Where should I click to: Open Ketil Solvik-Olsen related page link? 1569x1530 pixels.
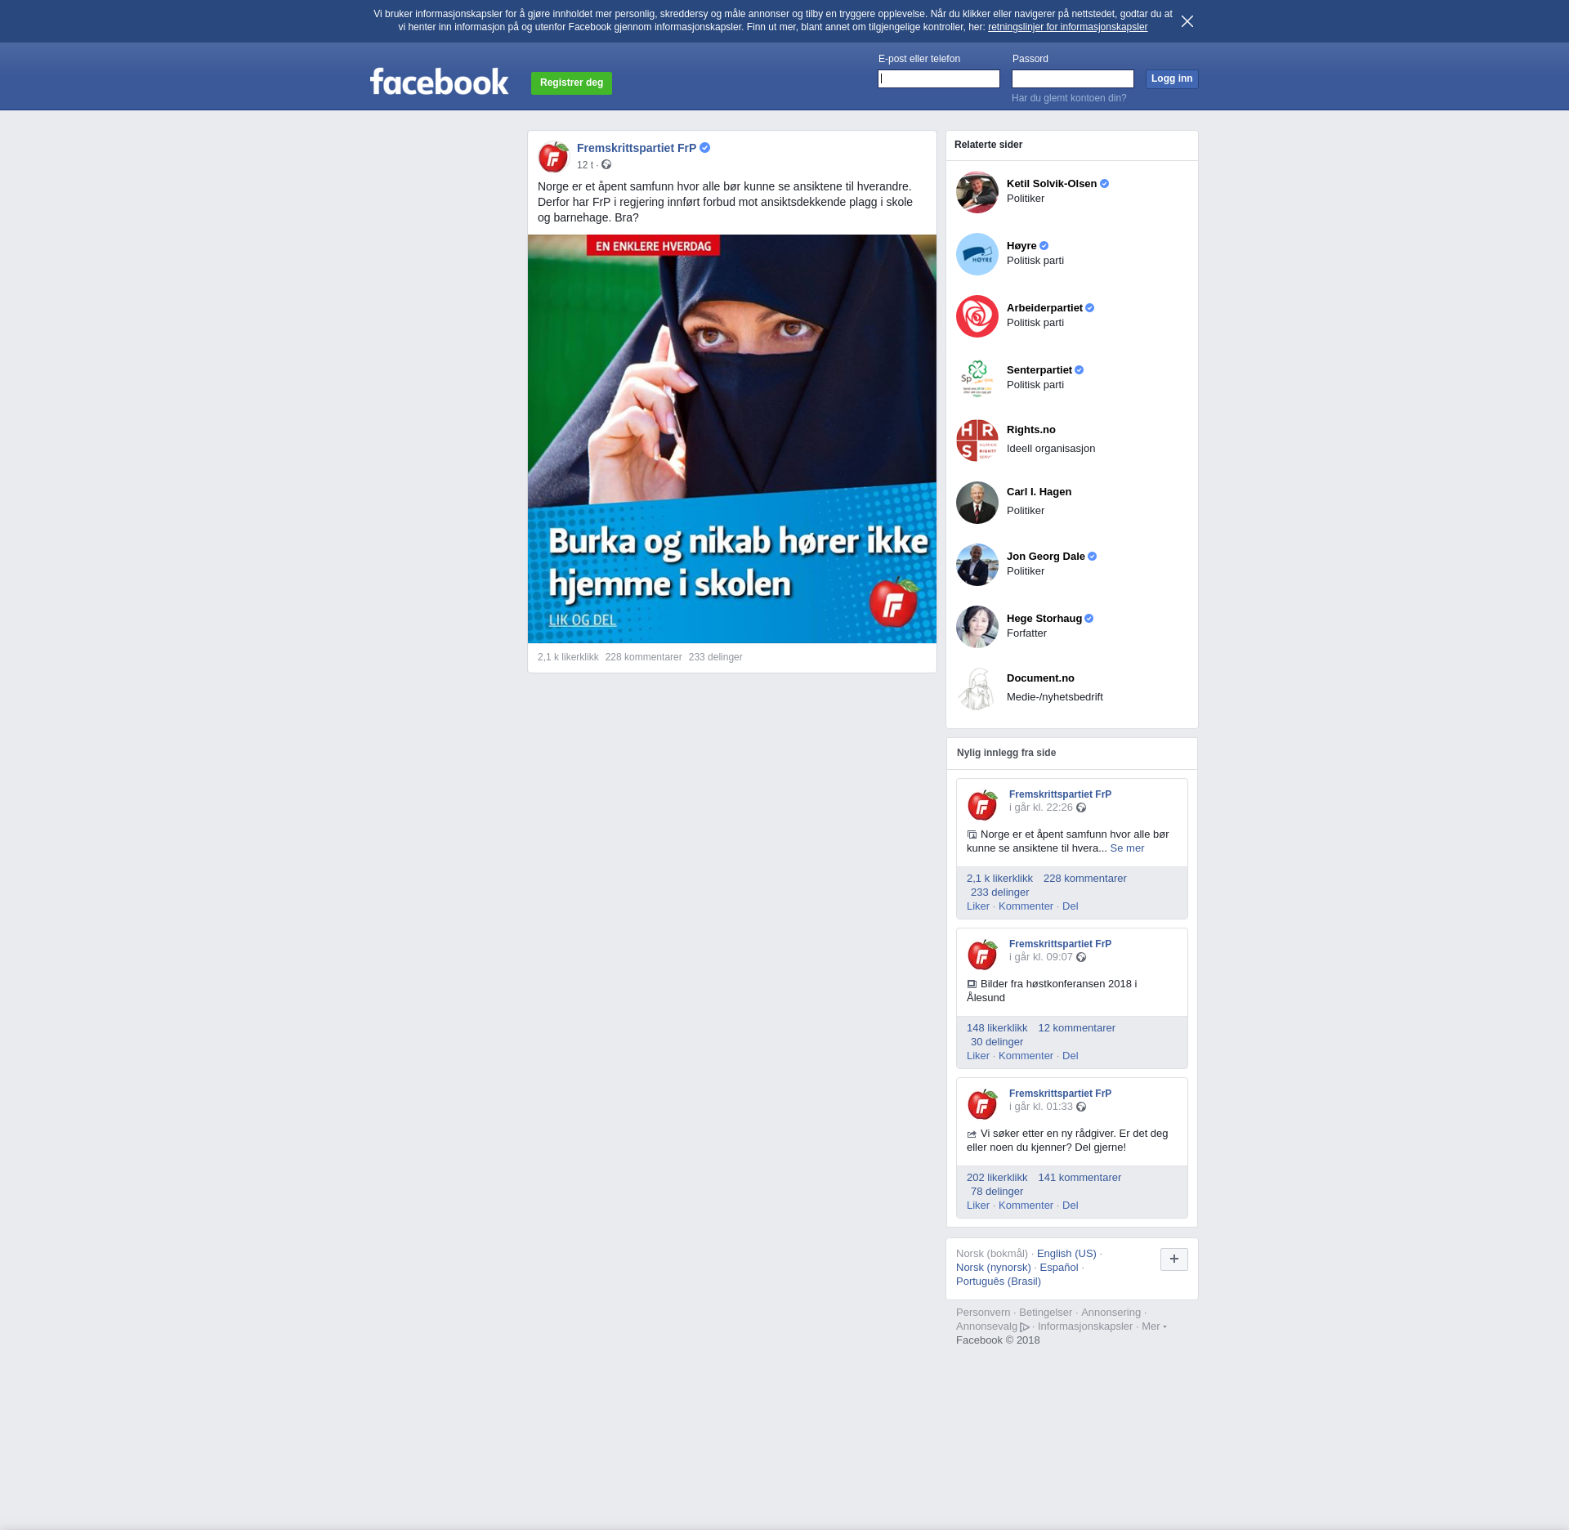pos(1052,184)
